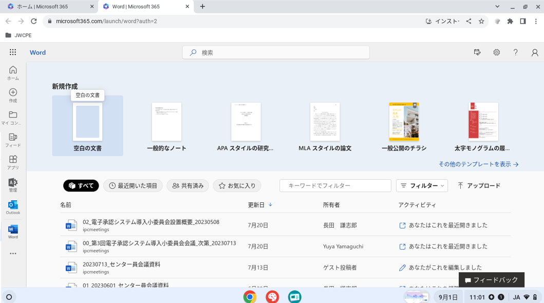
Task: Click the Word title link in header
Action: (38, 52)
